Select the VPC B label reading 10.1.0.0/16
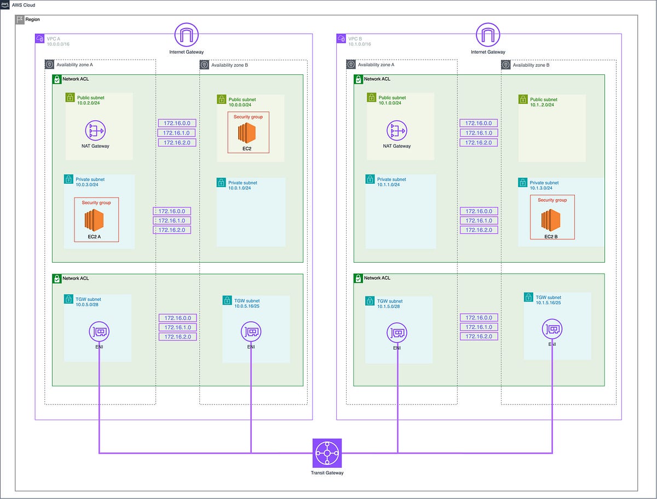This screenshot has width=657, height=499. pos(360,44)
